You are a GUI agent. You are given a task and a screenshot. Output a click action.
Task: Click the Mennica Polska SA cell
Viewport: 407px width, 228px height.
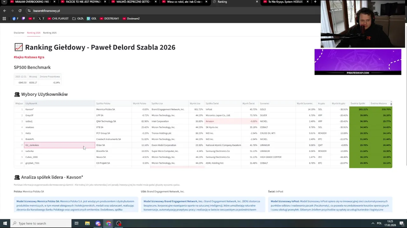114,109
